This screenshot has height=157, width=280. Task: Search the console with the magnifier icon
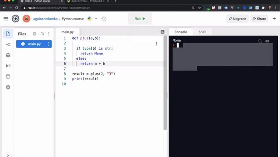click(x=260, y=41)
